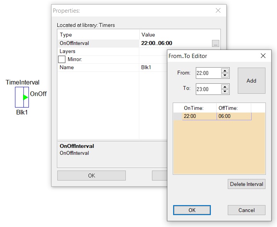Decrease the To time with down arrow

pos(225,91)
